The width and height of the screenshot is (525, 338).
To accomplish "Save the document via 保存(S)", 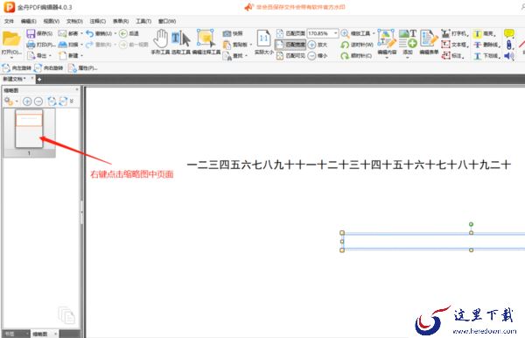I will [39, 33].
